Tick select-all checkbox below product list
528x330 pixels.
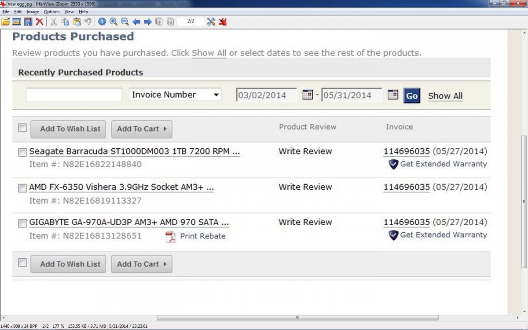tap(22, 263)
